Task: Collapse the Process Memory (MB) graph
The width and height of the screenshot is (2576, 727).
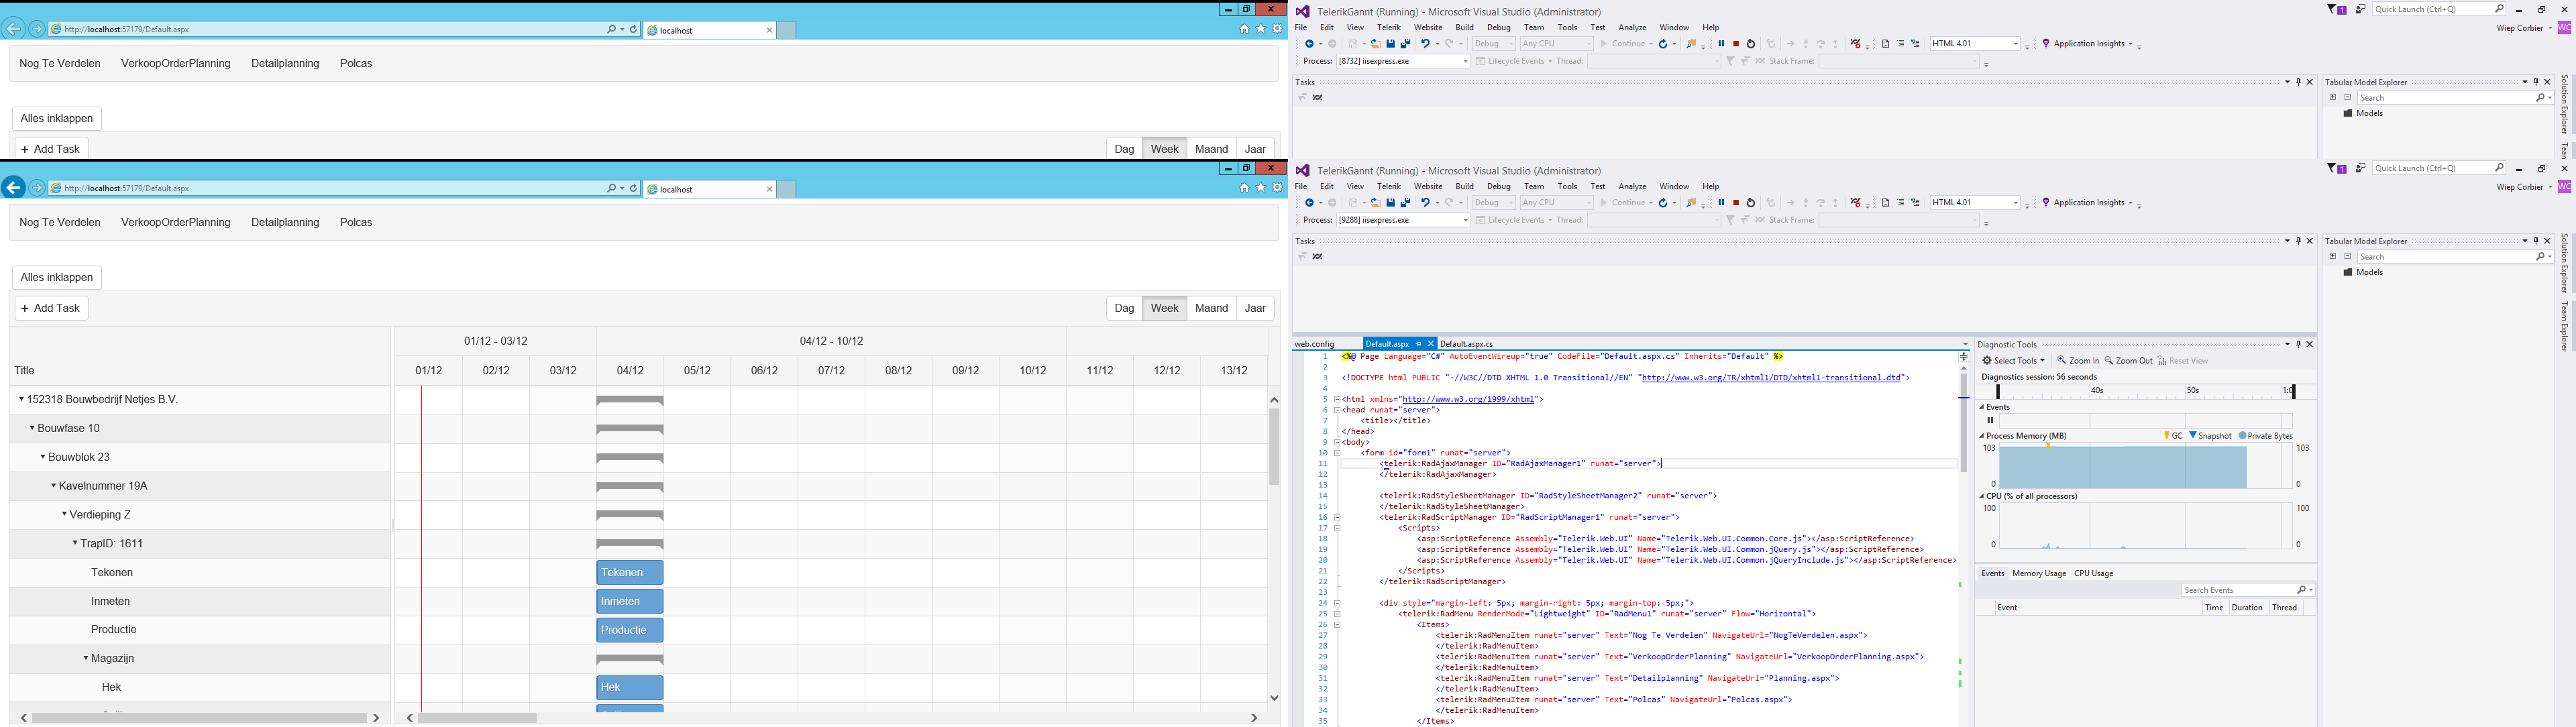Action: coord(1982,436)
